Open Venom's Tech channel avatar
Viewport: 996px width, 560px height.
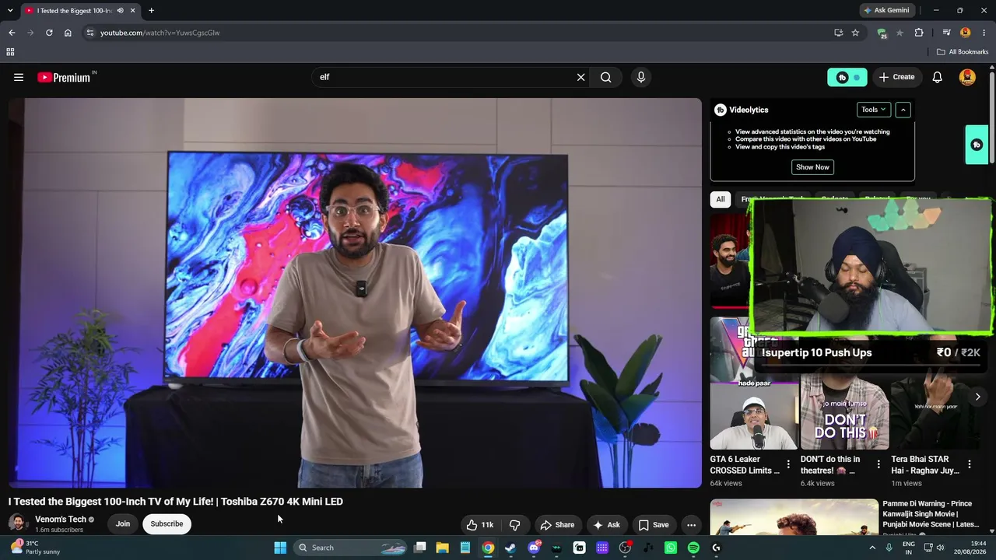(17, 523)
